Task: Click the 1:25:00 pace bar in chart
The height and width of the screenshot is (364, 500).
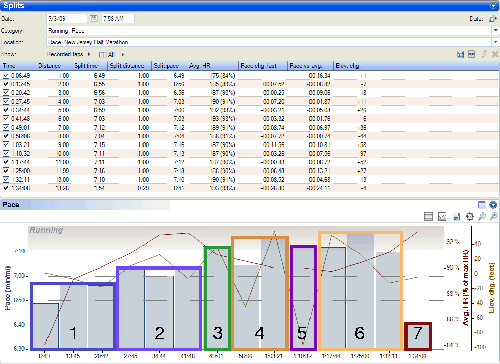Action: [x=360, y=296]
